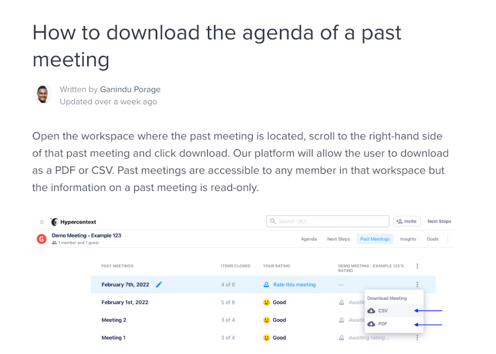Click 3 of 4 value in Meeting 1 row
This screenshot has width=496, height=354.
[228, 338]
